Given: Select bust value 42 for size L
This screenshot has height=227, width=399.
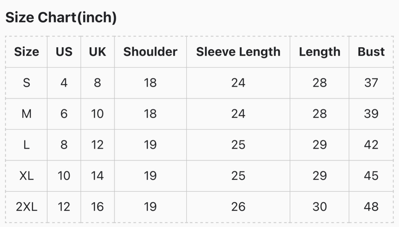Looking at the screenshot, I should click(371, 145).
